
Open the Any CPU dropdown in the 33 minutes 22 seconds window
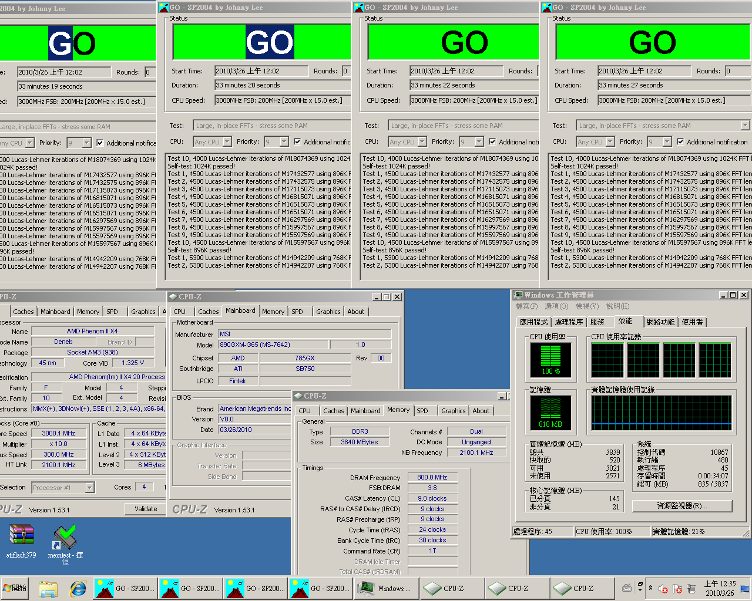[421, 142]
